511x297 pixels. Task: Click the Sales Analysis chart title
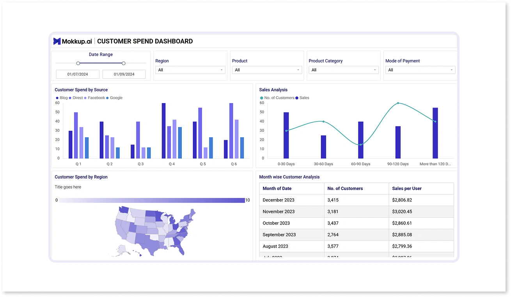coord(273,90)
